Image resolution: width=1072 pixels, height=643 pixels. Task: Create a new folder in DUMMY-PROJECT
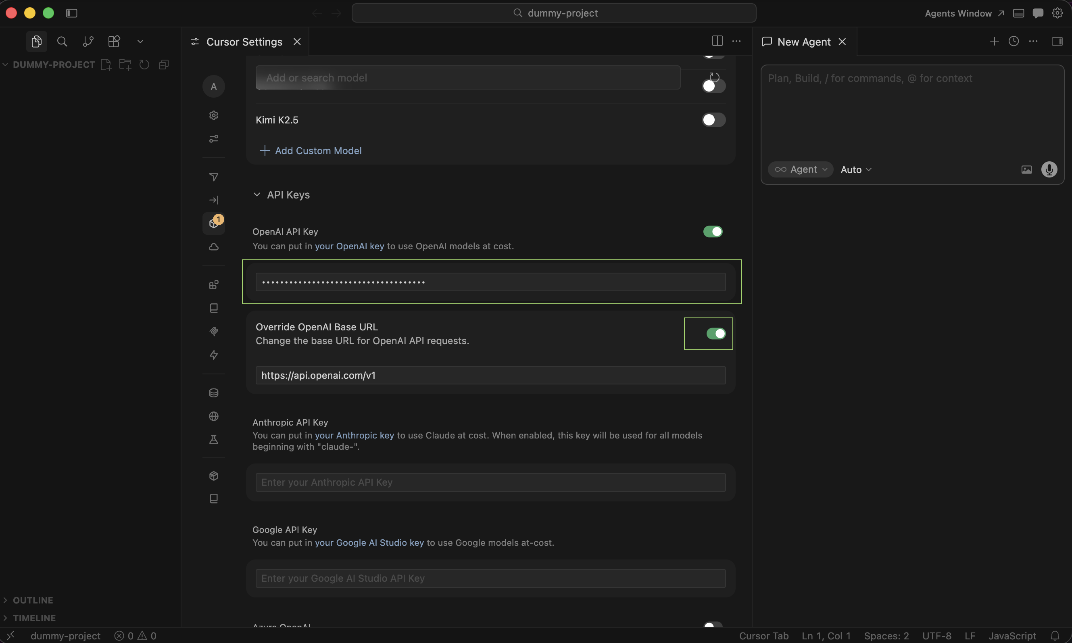coord(125,65)
